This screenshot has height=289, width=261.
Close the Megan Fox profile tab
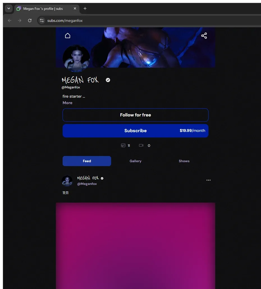[x=75, y=8]
